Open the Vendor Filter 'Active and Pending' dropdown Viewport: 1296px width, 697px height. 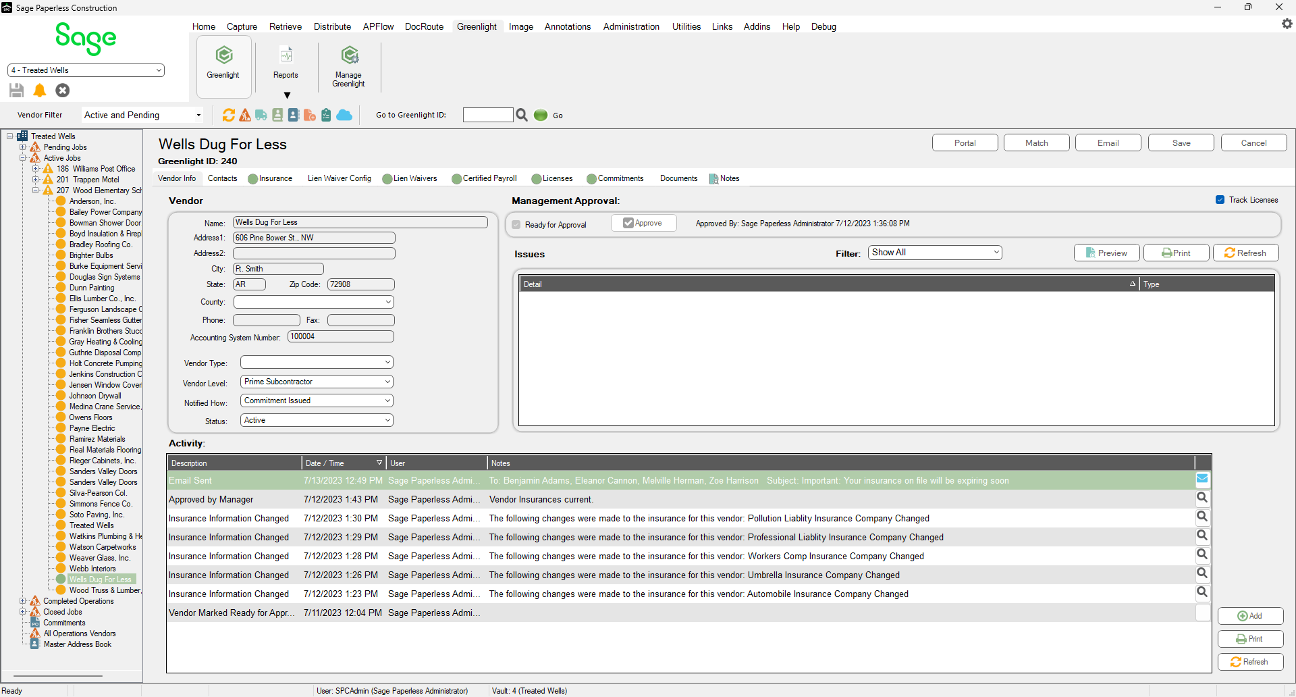click(143, 115)
